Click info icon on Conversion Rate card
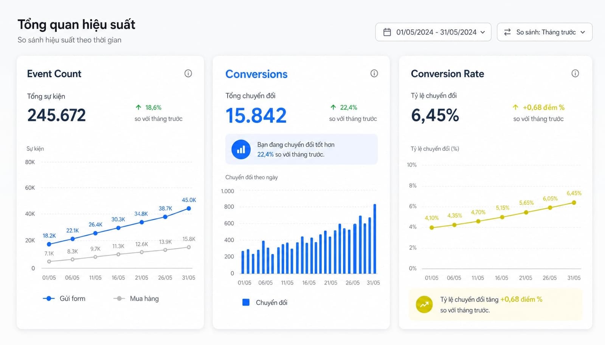The height and width of the screenshot is (345, 605). 575,74
